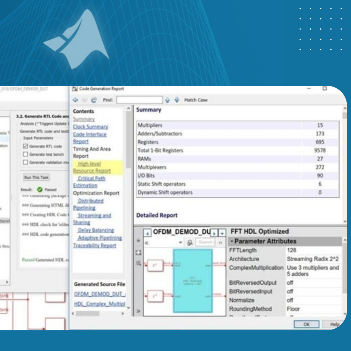Viewport: 351px width, 351px height.
Task: Open the model tab list dropdown
Action: point(222,233)
